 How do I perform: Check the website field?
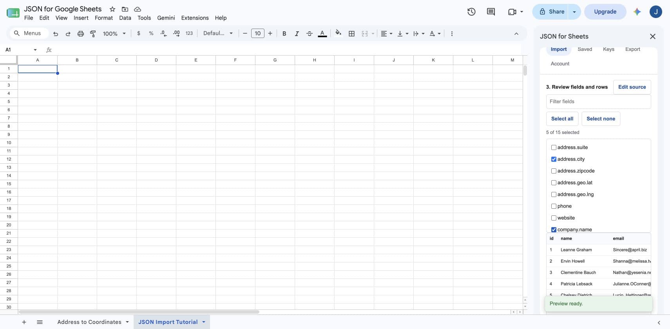click(x=554, y=218)
